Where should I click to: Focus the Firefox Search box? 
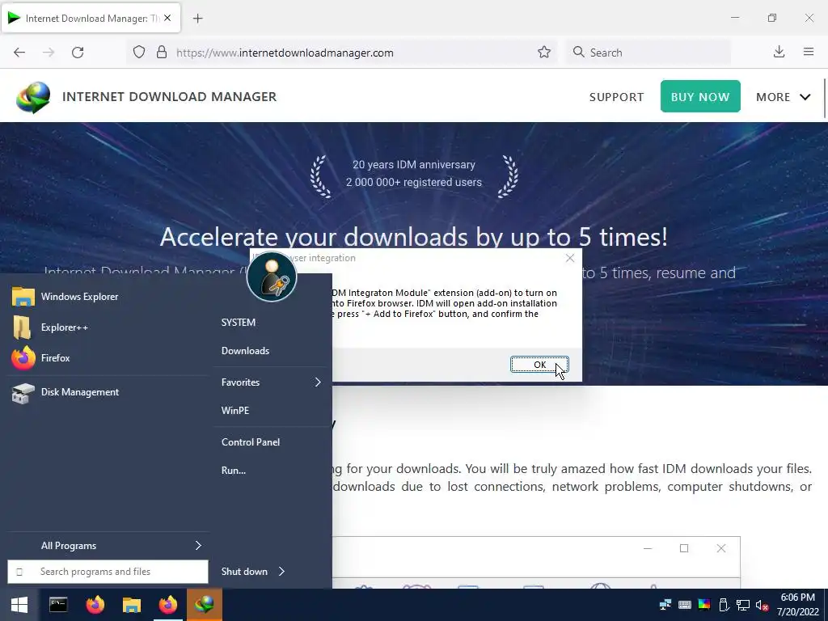[648, 53]
